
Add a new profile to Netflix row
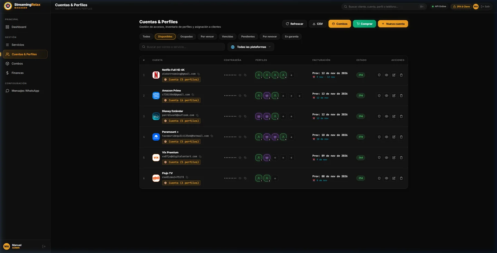pos(291,75)
